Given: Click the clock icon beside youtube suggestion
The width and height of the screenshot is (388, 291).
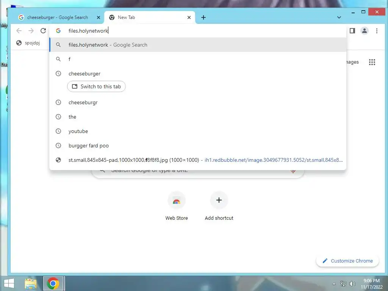Looking at the screenshot, I should tap(58, 131).
